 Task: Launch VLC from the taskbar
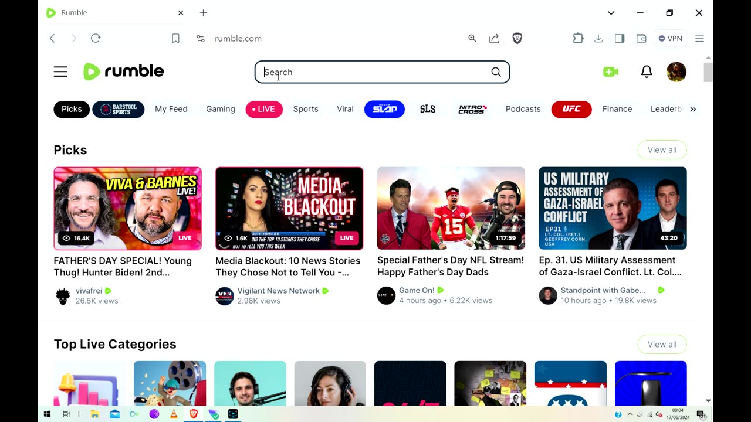pyautogui.click(x=174, y=414)
